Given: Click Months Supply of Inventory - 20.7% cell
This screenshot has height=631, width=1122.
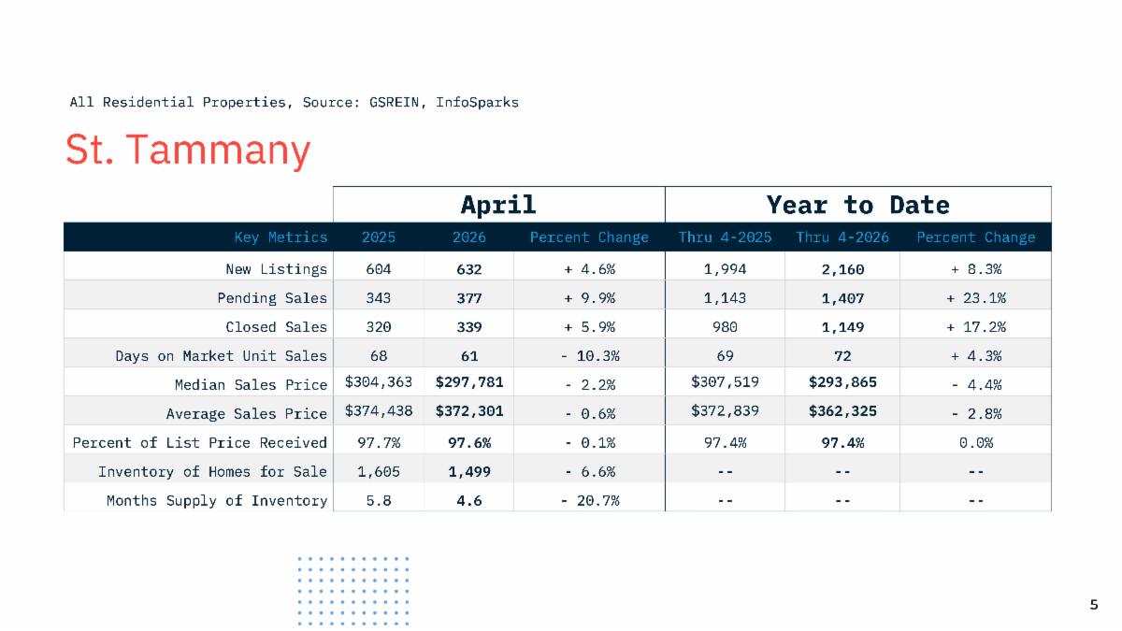Looking at the screenshot, I should coord(589,500).
